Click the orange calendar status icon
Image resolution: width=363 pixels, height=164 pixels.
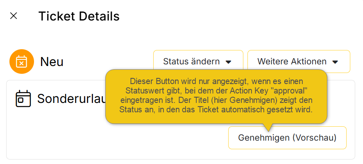click(x=21, y=61)
